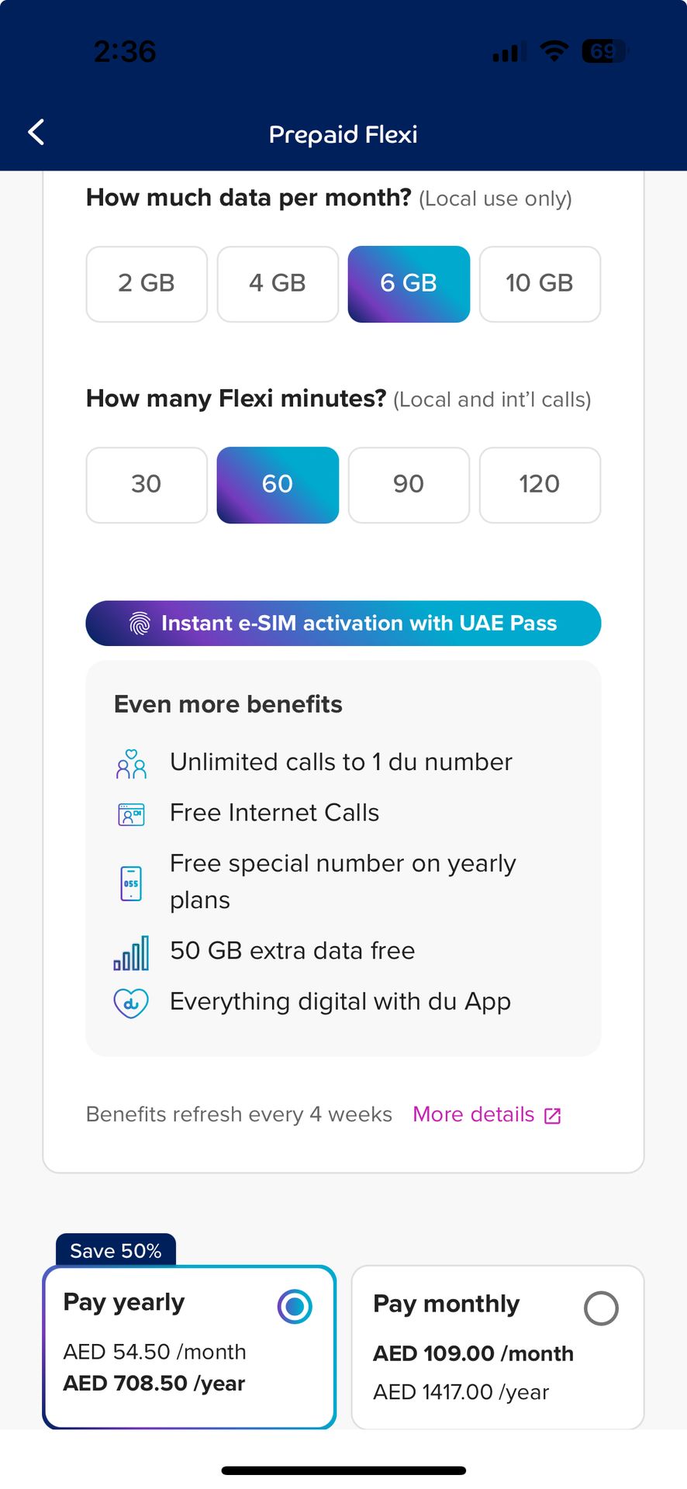Tap the back arrow in header
This screenshot has height=1489, width=687.
click(x=36, y=133)
